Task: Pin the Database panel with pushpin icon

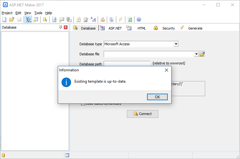Action: click(x=61, y=27)
